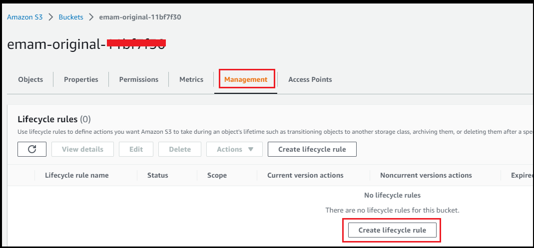Switch to the Objects tab

[x=30, y=79]
